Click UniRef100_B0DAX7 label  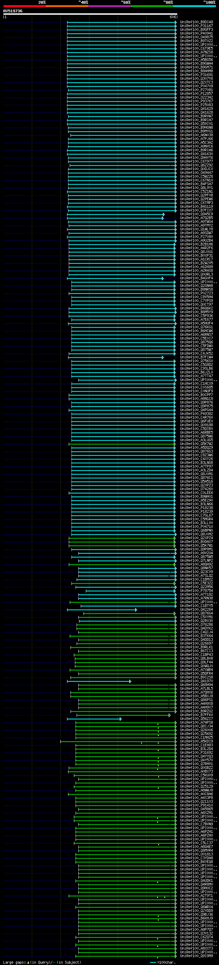click(x=196, y=542)
